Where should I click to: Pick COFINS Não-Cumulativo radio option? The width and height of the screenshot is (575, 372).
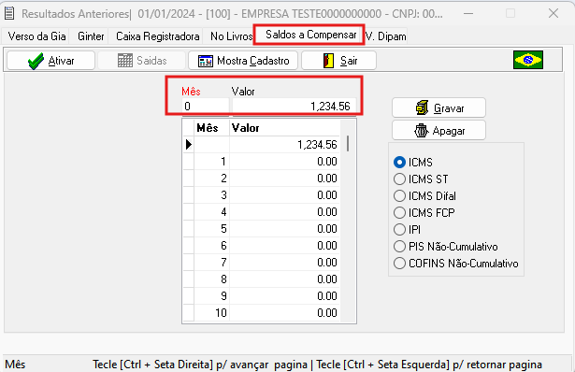tap(399, 264)
